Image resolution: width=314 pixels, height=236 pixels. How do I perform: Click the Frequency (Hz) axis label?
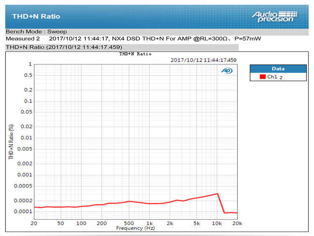click(135, 228)
